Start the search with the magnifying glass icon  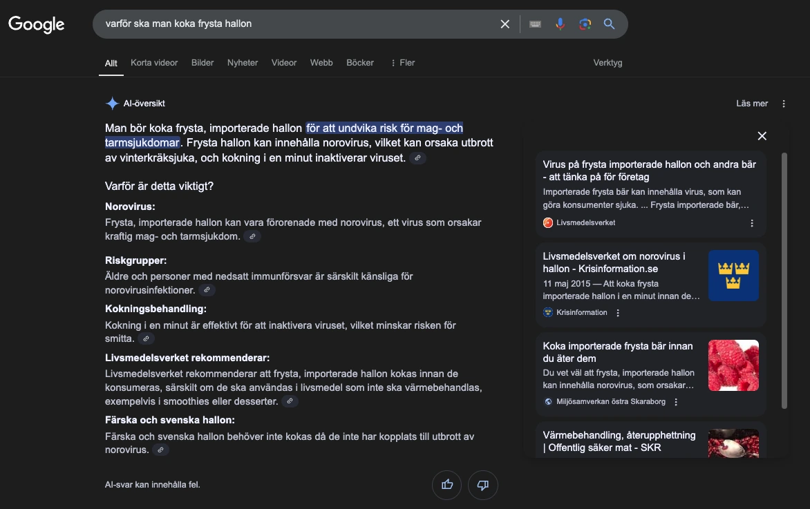click(609, 23)
